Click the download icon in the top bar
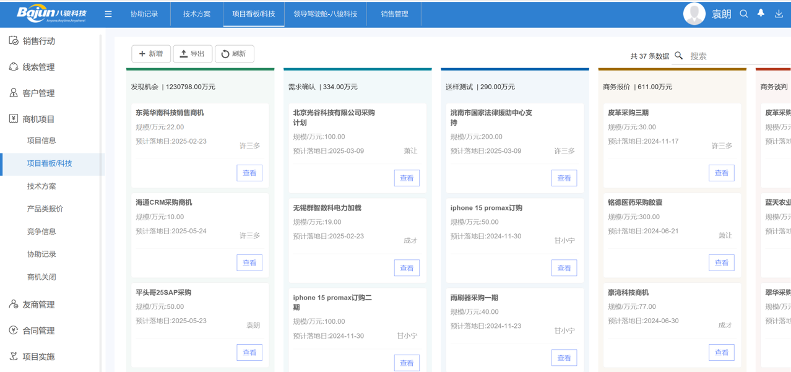 779,13
